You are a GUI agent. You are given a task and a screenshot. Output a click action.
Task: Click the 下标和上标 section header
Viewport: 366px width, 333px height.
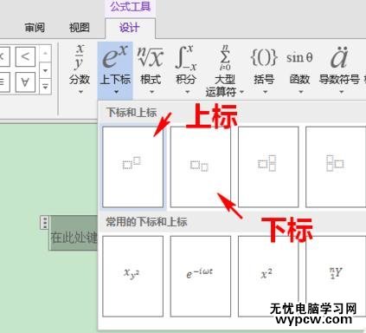[x=132, y=113]
